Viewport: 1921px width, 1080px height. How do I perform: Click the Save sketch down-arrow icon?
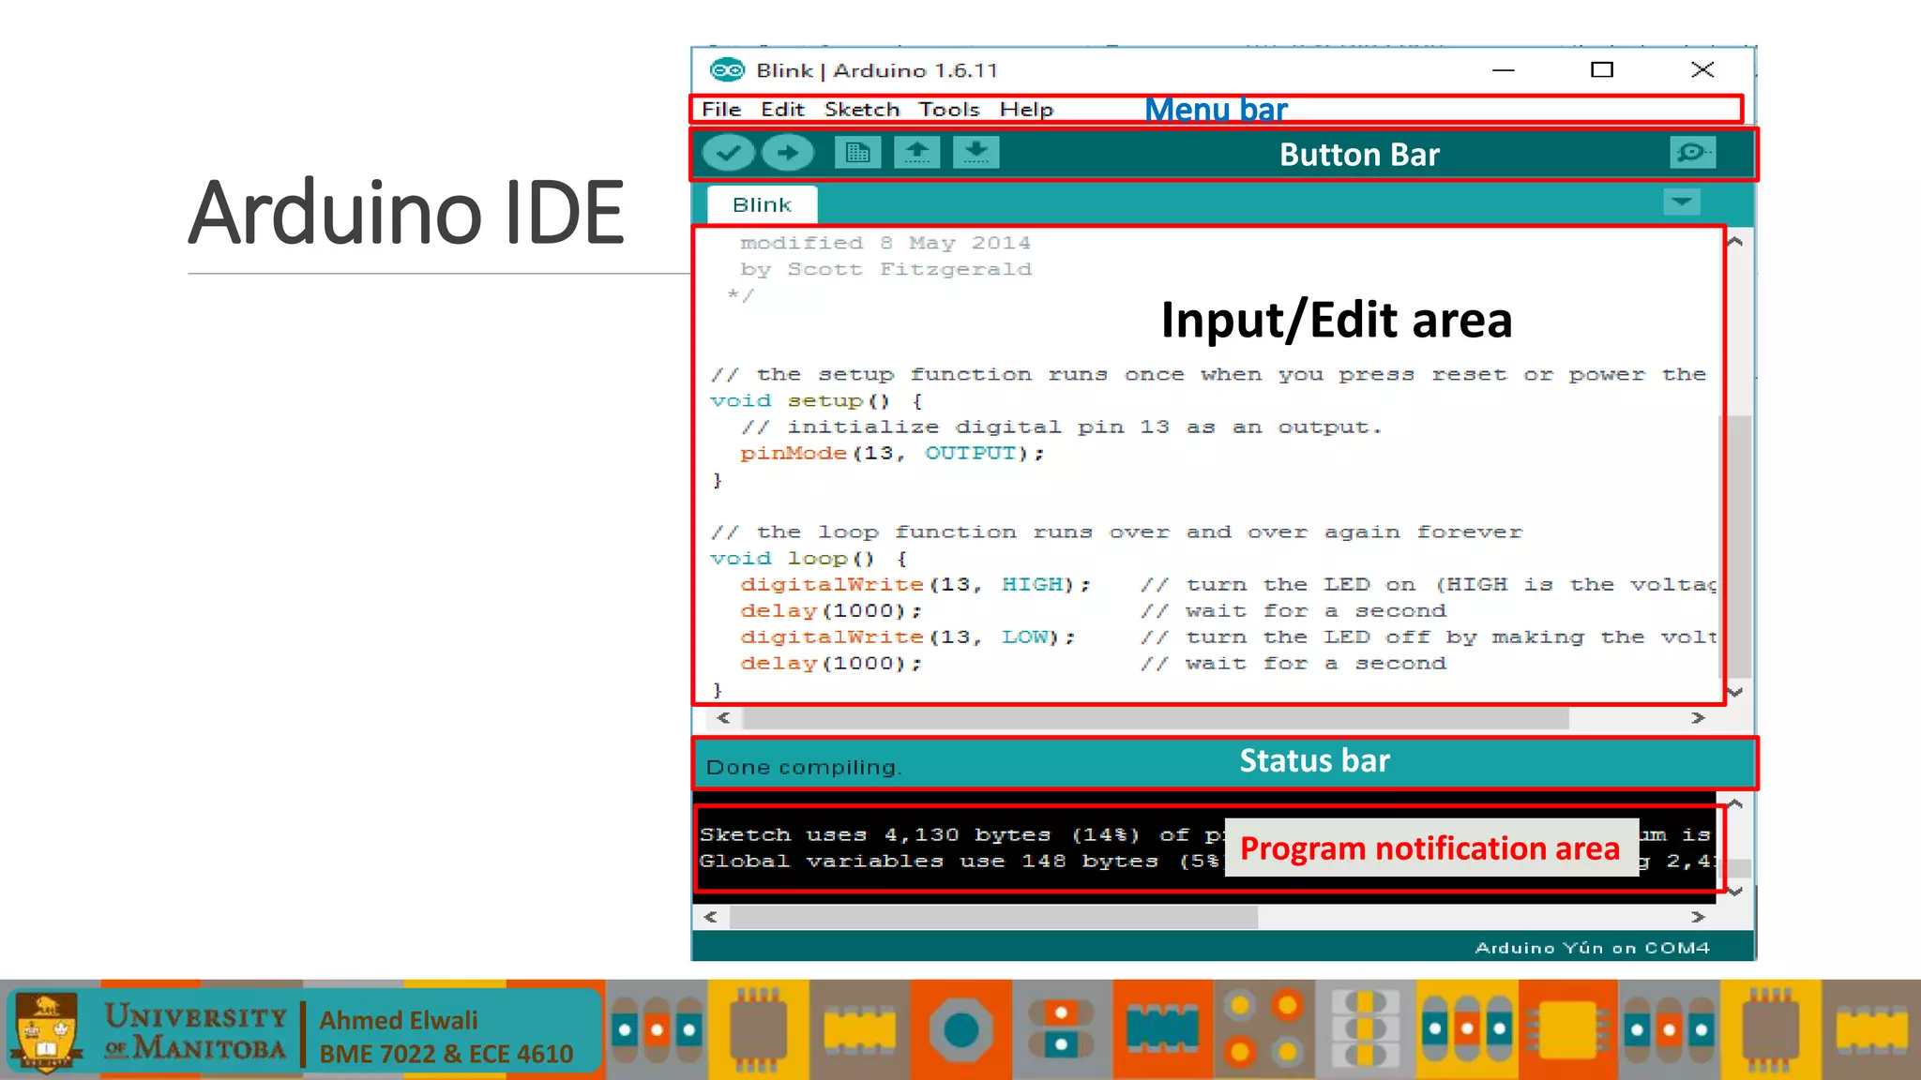coord(976,152)
